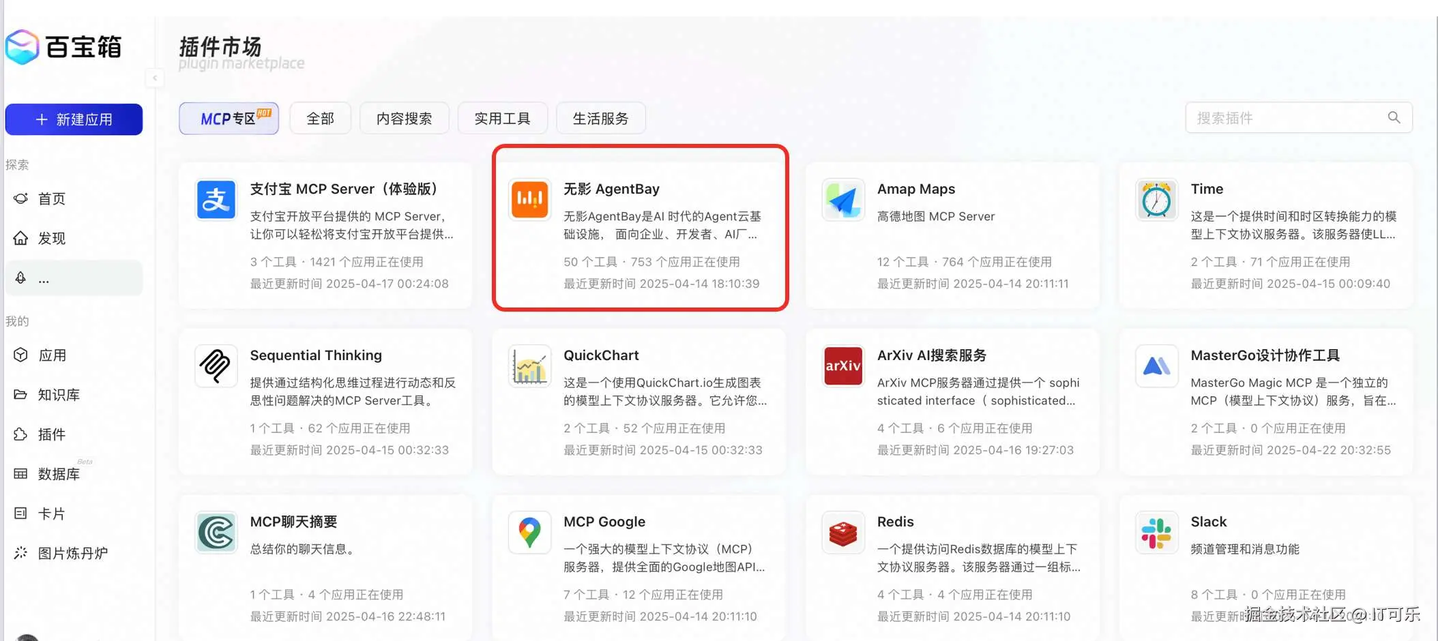
Task: Click the QuickChart chart icon
Action: [x=530, y=366]
